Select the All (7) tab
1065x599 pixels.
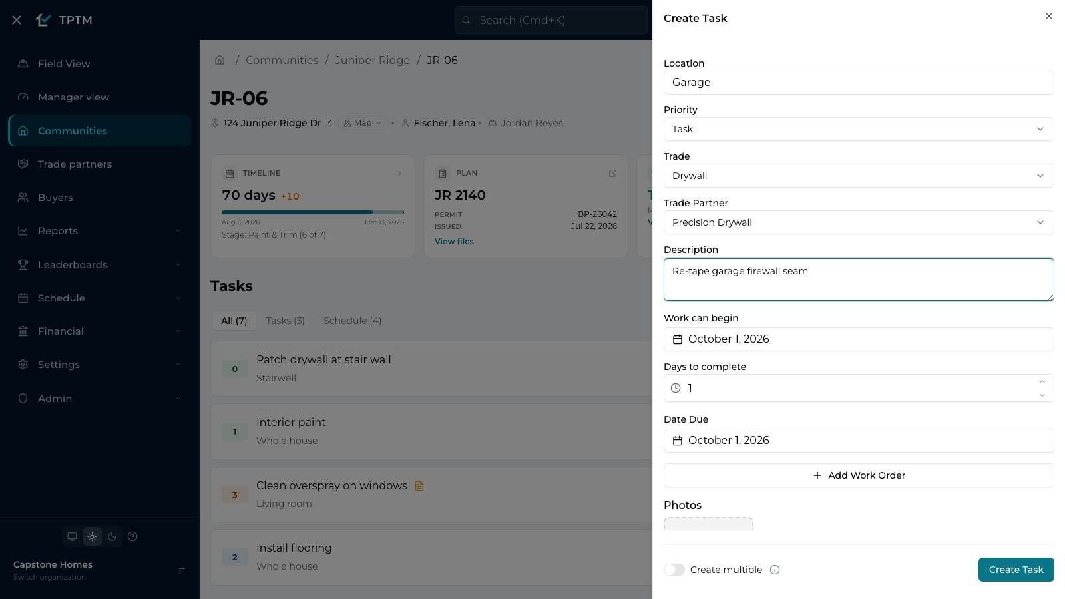click(x=234, y=321)
